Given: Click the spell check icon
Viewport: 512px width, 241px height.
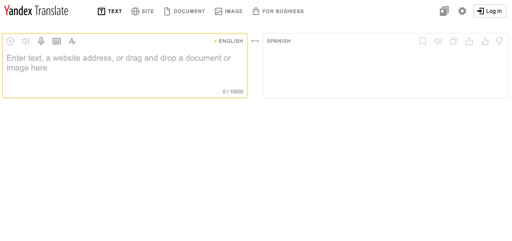Looking at the screenshot, I should [x=72, y=41].
